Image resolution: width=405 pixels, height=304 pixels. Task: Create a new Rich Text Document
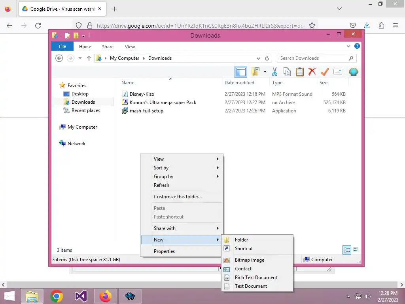pyautogui.click(x=257, y=277)
